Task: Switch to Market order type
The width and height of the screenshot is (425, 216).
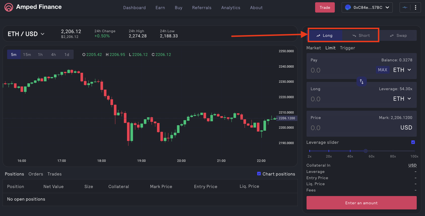Action: click(x=314, y=48)
